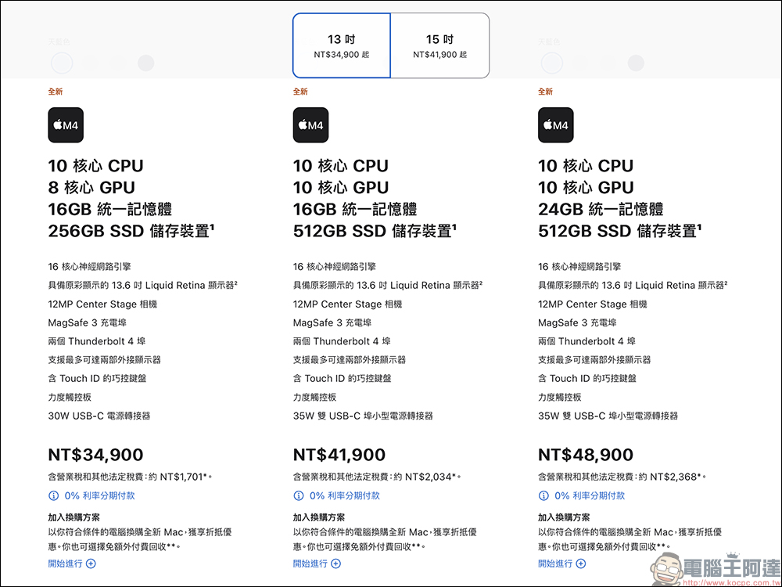Click '加入換購方案' heading in left column
The height and width of the screenshot is (587, 782).
[x=74, y=517]
